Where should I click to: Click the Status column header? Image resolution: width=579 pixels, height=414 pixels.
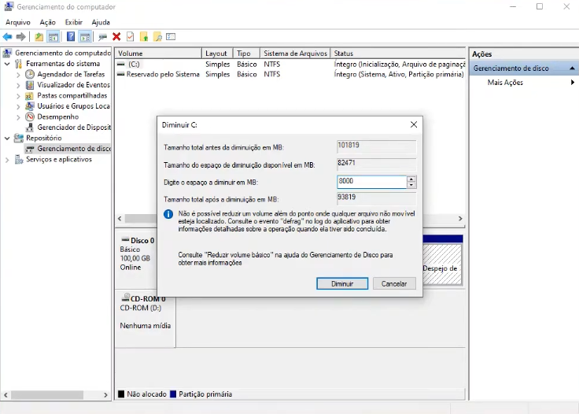coord(398,54)
